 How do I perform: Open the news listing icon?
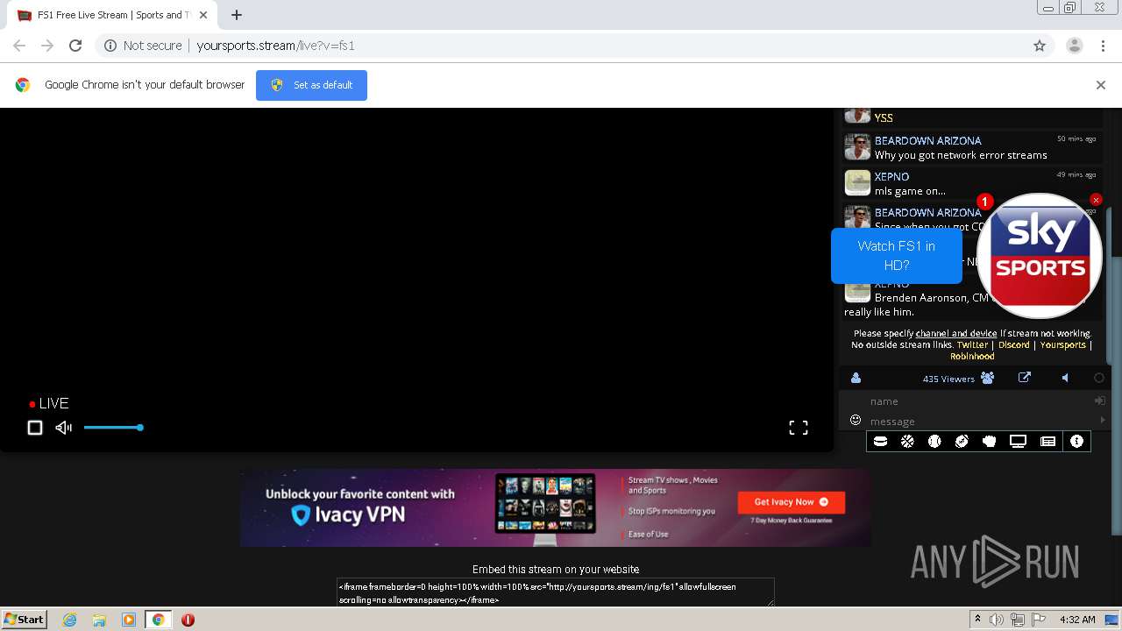(1047, 442)
